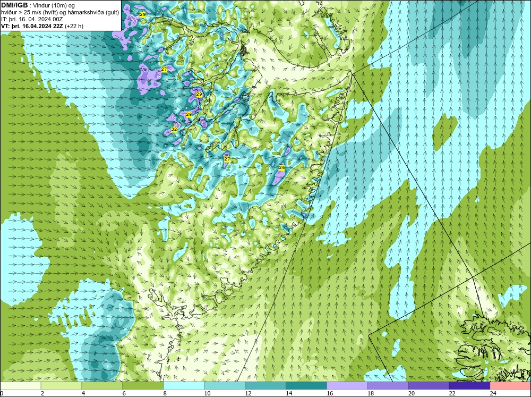
Task: Click the legend scale value 12
Action: (x=248, y=393)
